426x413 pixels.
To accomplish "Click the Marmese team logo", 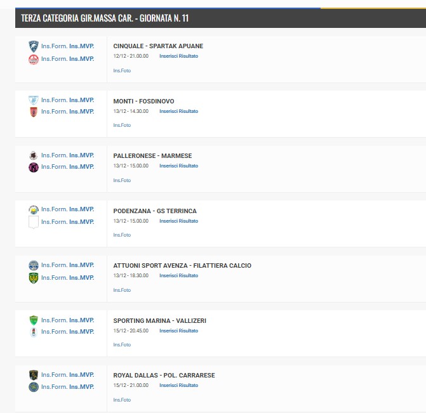I will (34, 167).
